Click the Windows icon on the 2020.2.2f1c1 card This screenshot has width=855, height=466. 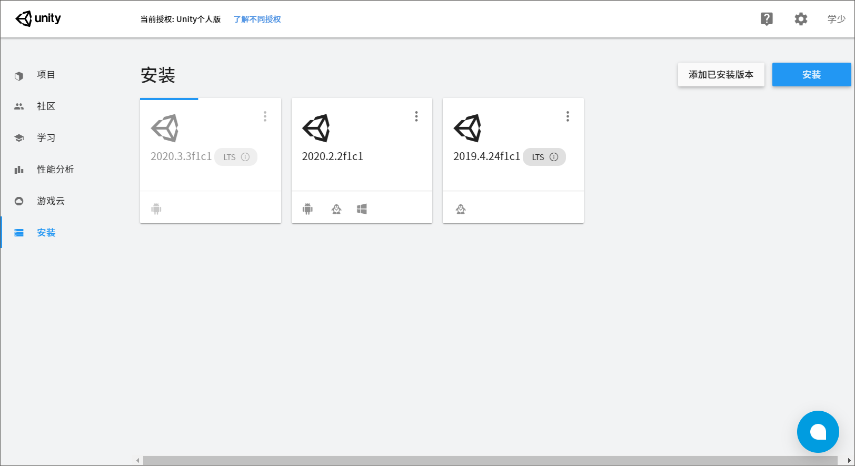pos(362,209)
